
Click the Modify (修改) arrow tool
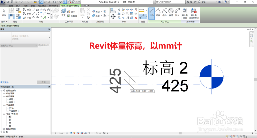click(x=4, y=12)
